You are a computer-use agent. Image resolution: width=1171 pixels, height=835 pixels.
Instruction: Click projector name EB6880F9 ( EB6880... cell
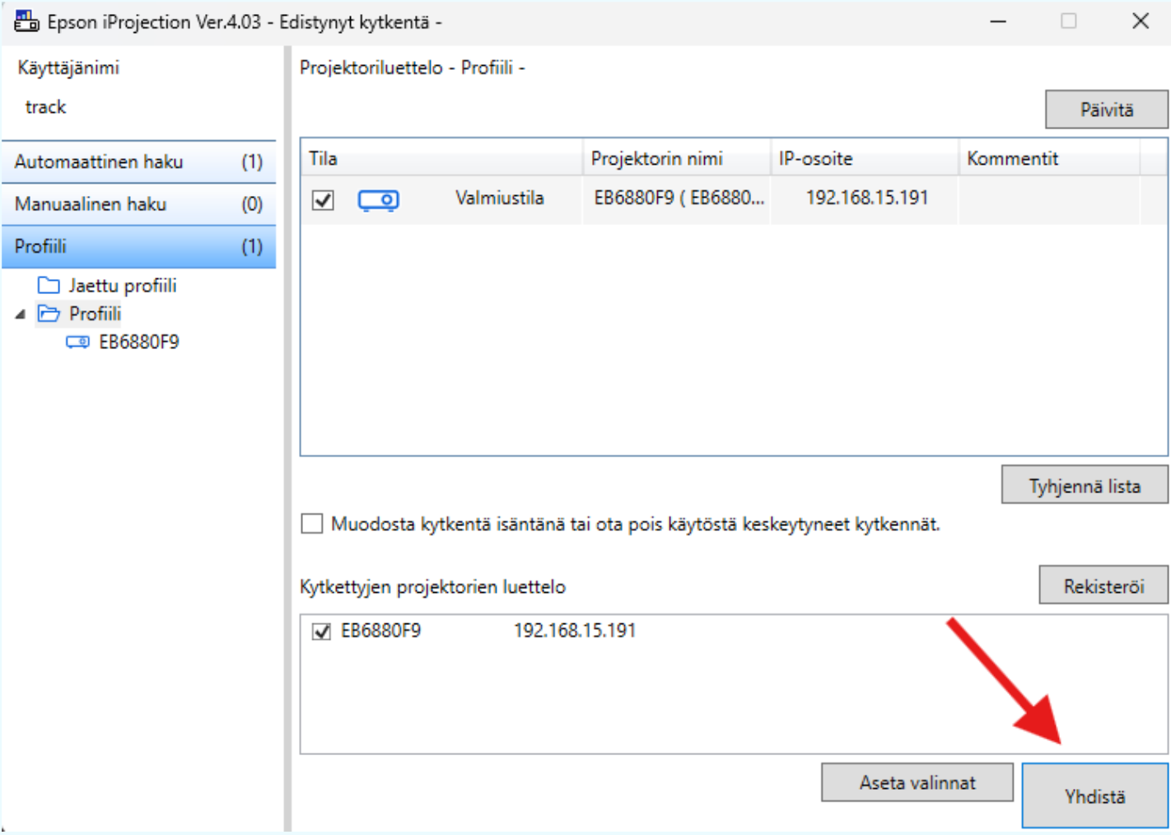coord(679,198)
